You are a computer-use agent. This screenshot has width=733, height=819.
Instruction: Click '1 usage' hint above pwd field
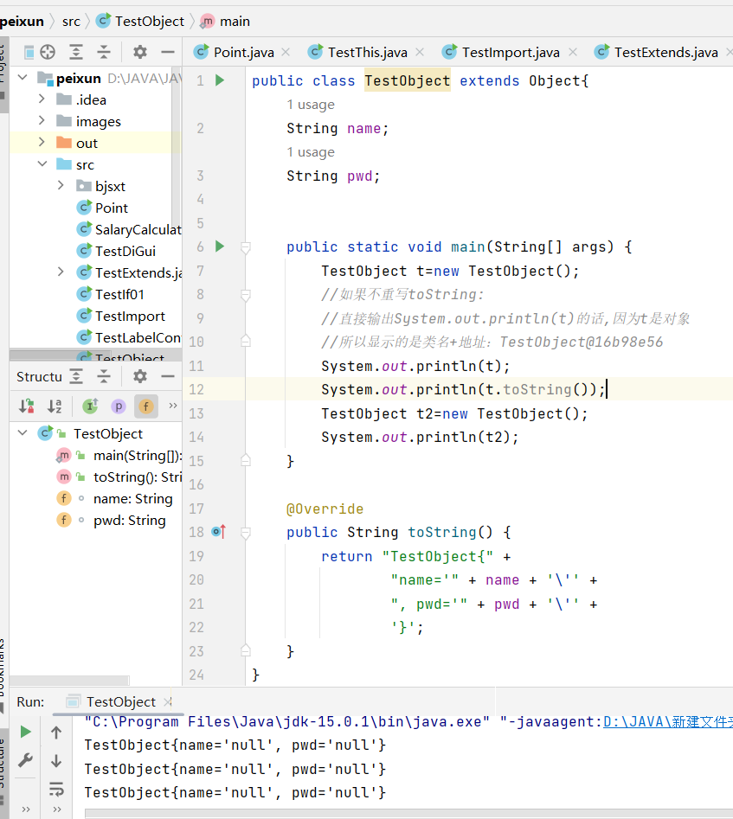pos(311,152)
